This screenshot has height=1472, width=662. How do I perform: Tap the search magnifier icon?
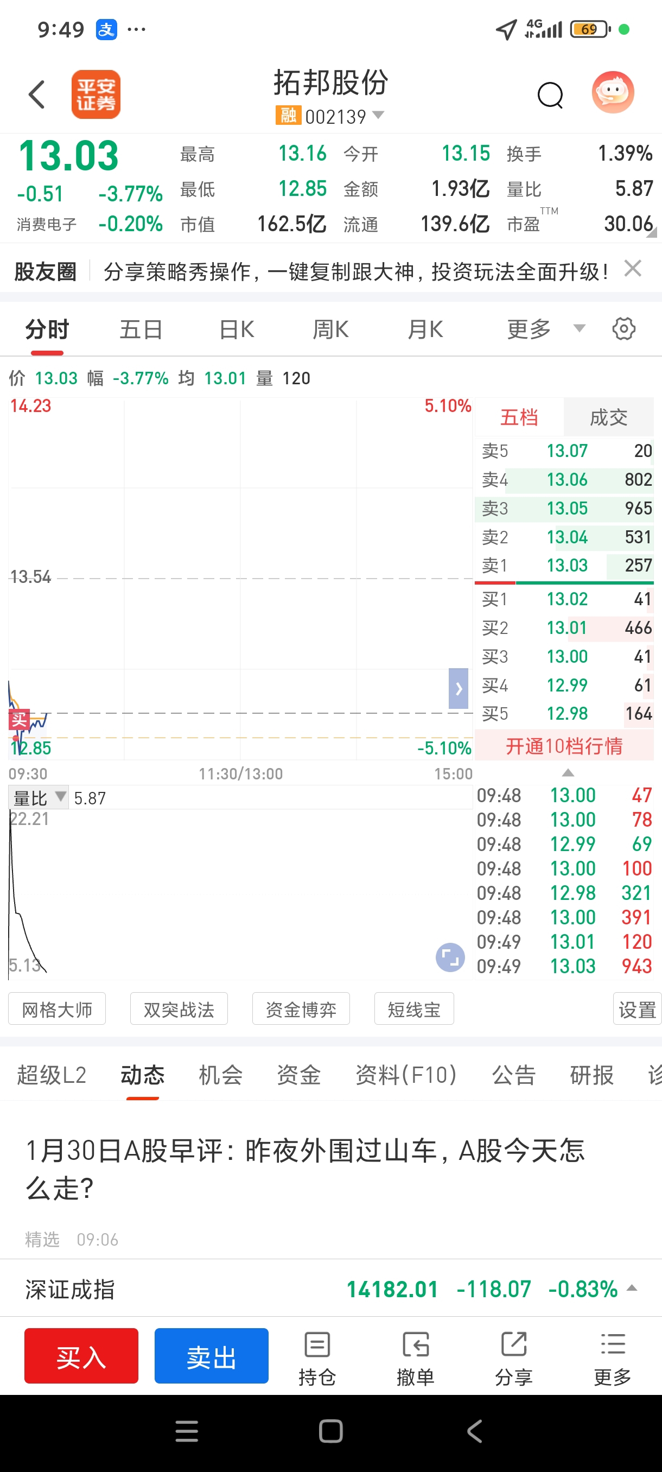[550, 95]
